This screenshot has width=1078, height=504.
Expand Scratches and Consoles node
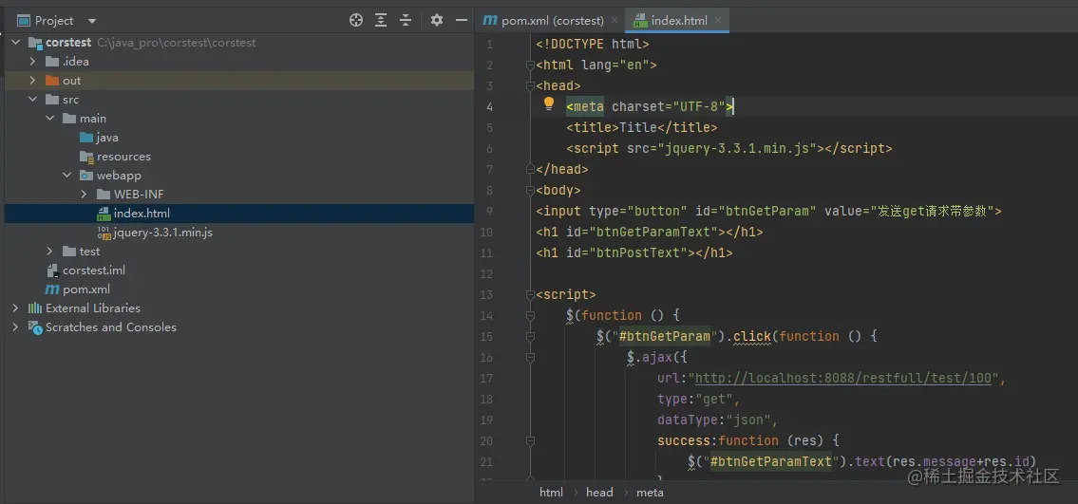[x=15, y=327]
